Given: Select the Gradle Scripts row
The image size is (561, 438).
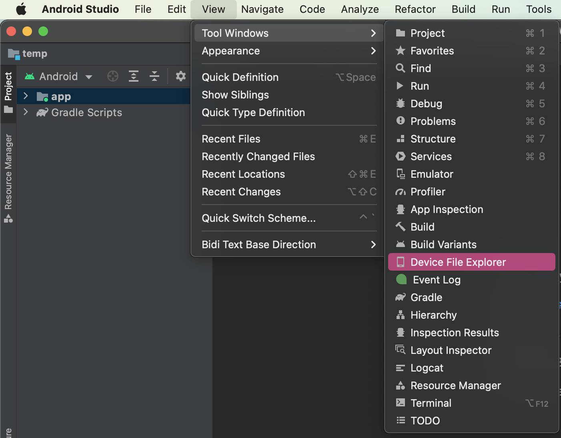Looking at the screenshot, I should pyautogui.click(x=104, y=112).
